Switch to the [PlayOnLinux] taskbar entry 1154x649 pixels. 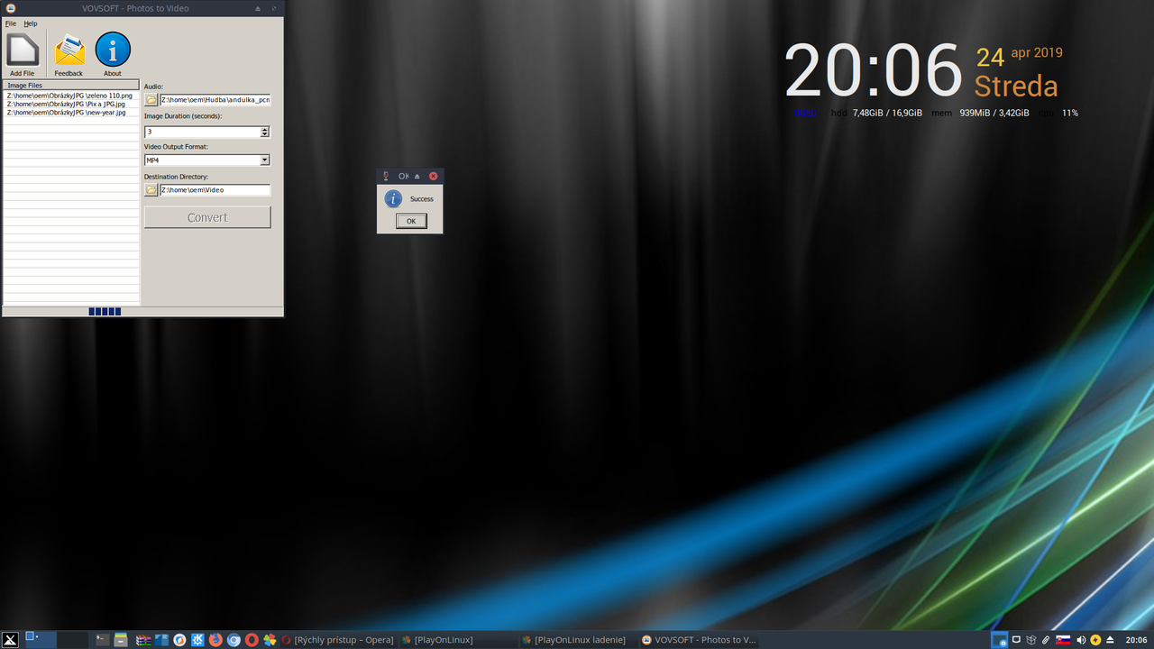coord(458,640)
